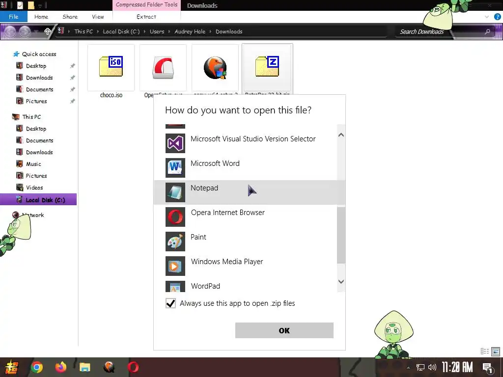
Task: Open Desktop under This PC
Action: (36, 129)
